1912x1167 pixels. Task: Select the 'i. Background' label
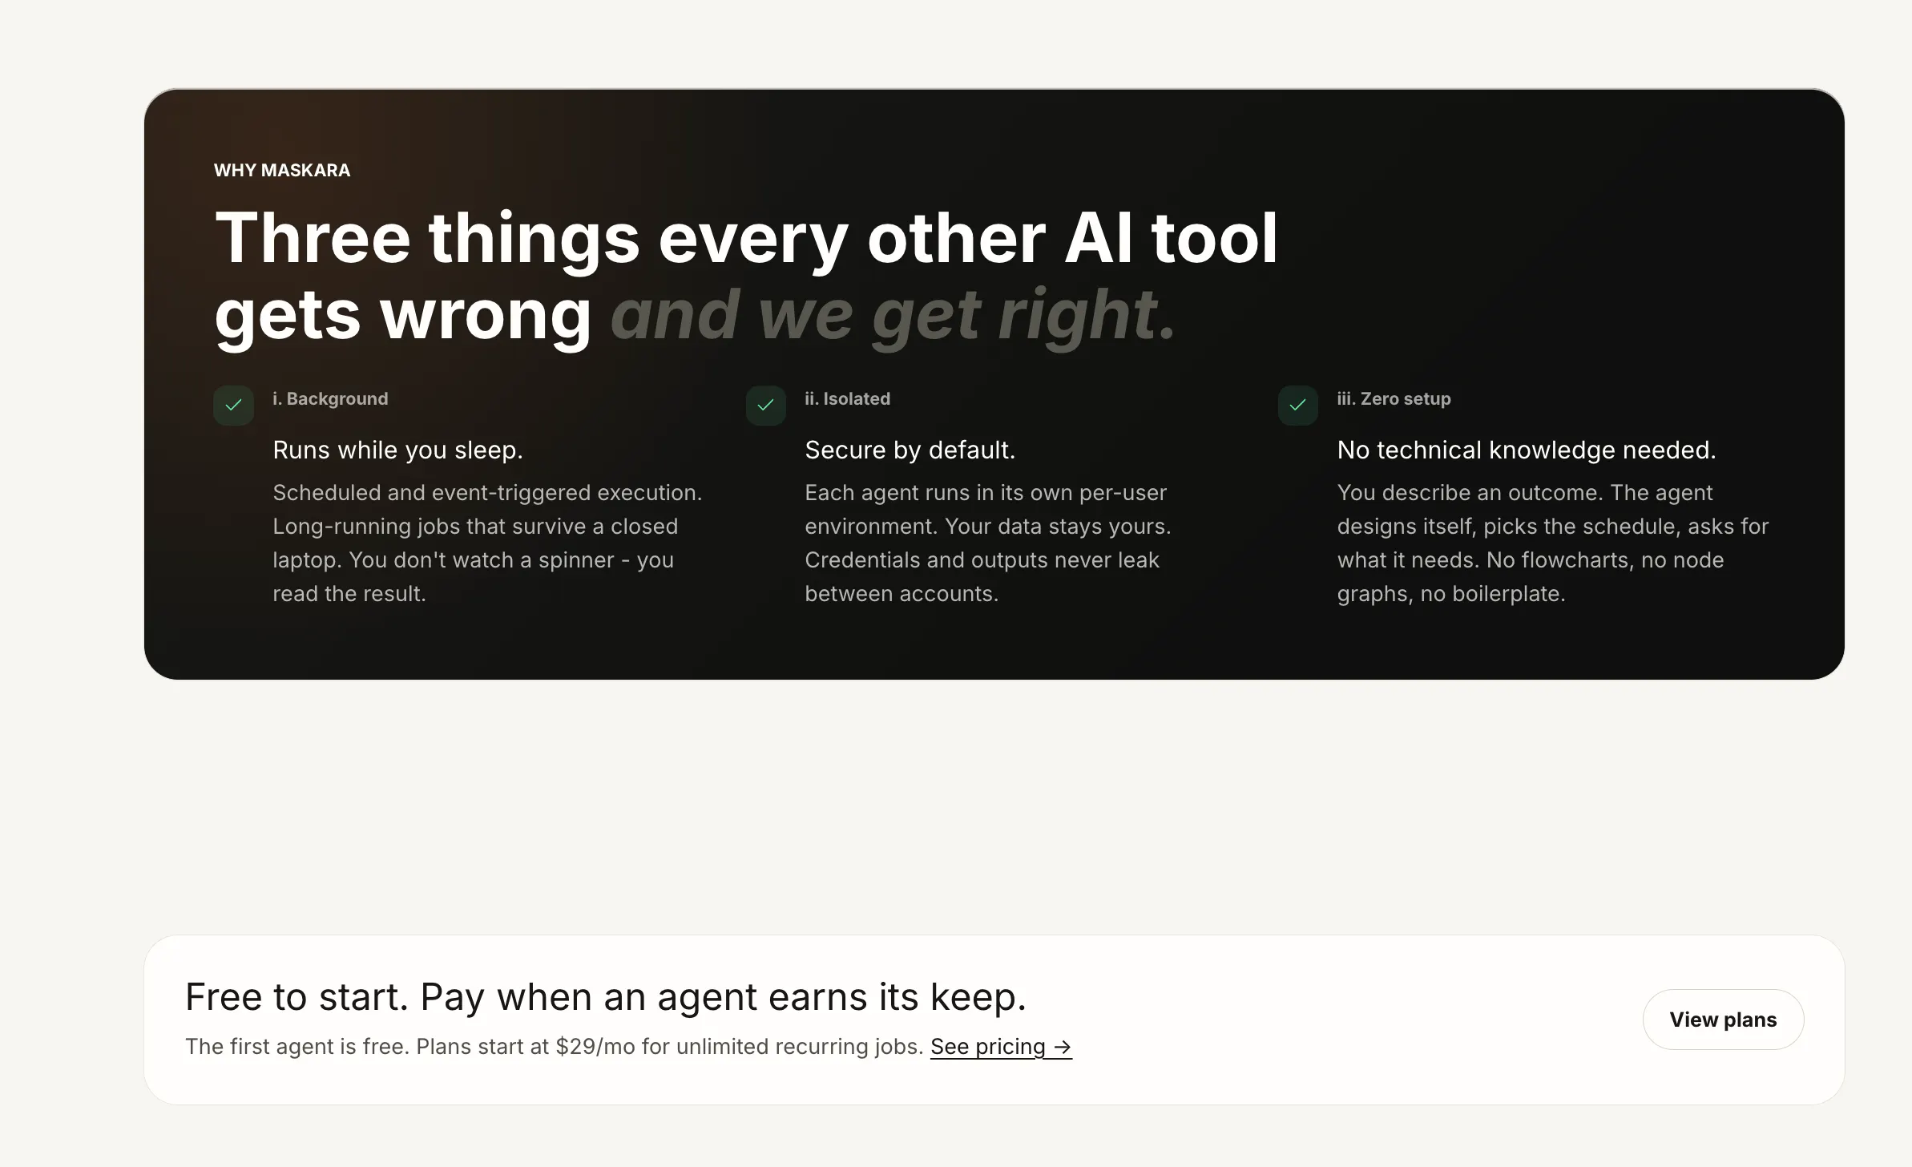click(330, 398)
